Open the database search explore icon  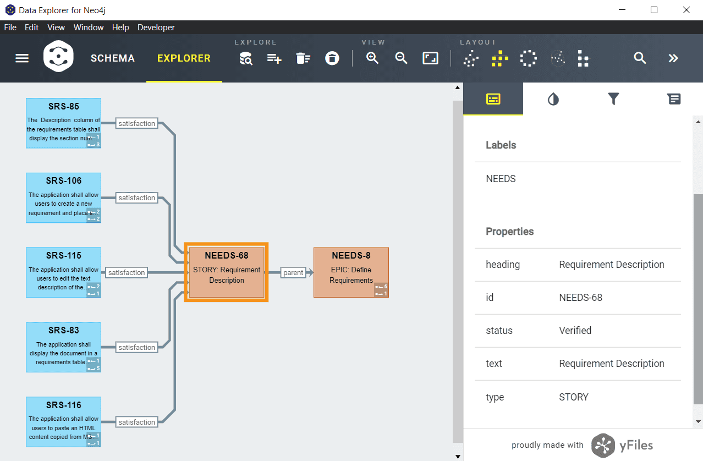click(246, 58)
